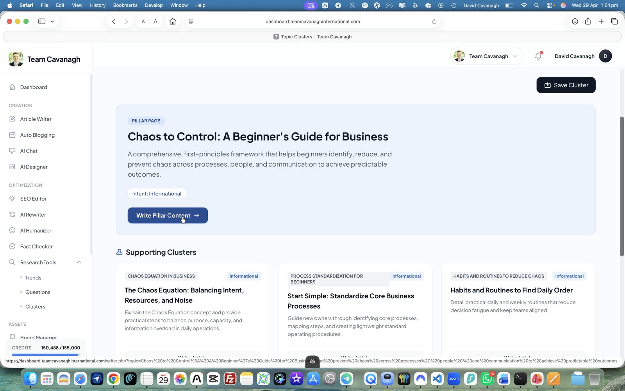The width and height of the screenshot is (625, 391).
Task: Open the Bookmarks menu
Action: (x=125, y=5)
